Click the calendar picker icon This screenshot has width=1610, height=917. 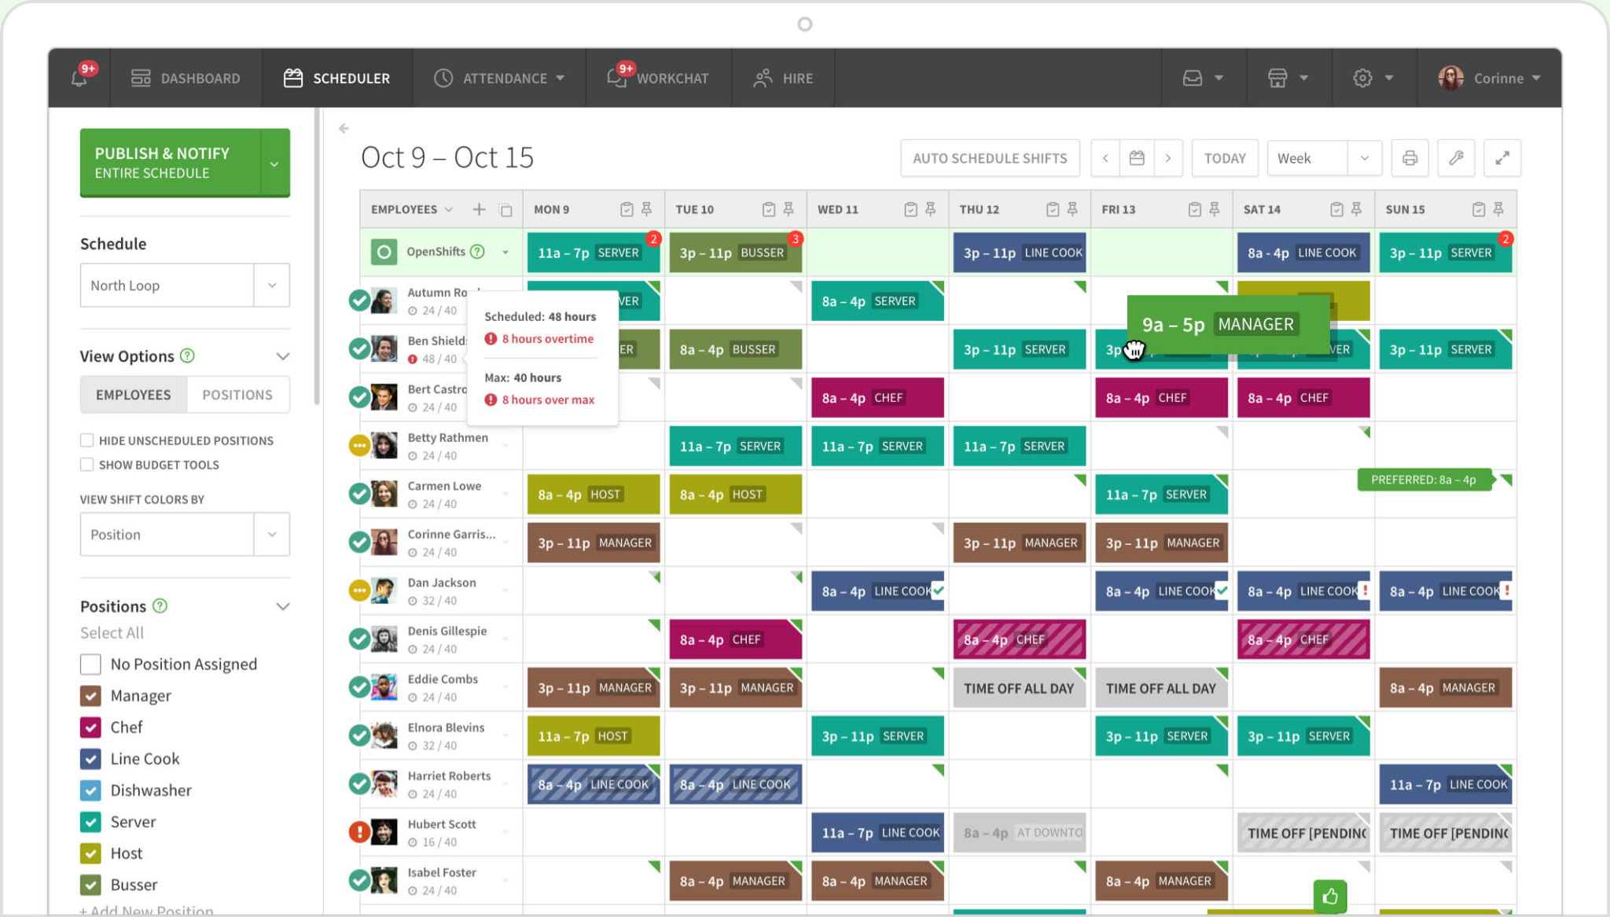coord(1137,158)
